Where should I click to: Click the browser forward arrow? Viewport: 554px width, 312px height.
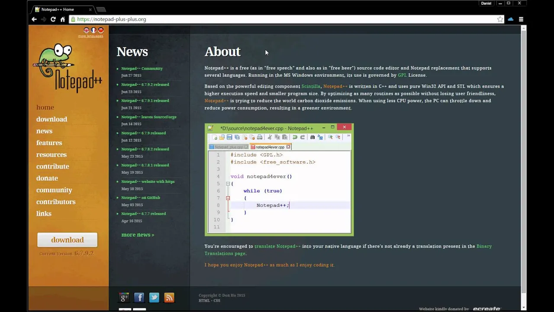(x=44, y=19)
